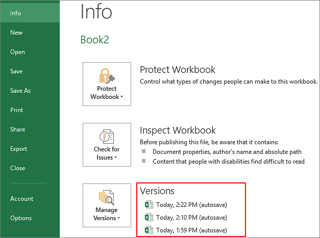Open the Today, 2:22 PM autosave version
The width and height of the screenshot is (320, 238).
[191, 205]
